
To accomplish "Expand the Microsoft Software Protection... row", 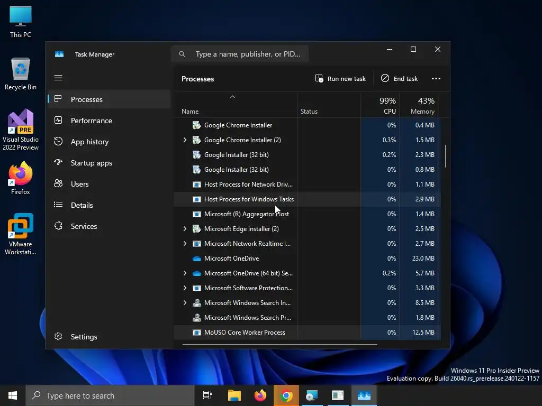I will pos(185,288).
